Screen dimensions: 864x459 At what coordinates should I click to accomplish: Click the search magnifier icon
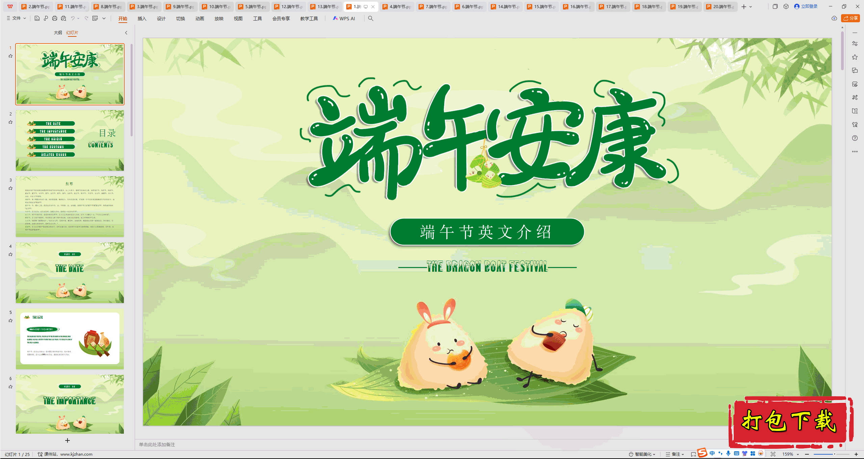pos(371,19)
